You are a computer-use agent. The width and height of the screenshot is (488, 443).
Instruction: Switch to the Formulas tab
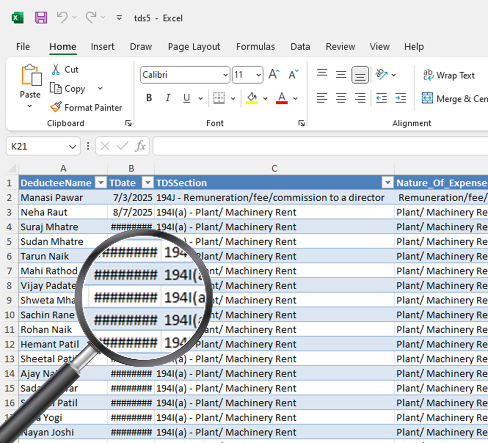tap(255, 47)
